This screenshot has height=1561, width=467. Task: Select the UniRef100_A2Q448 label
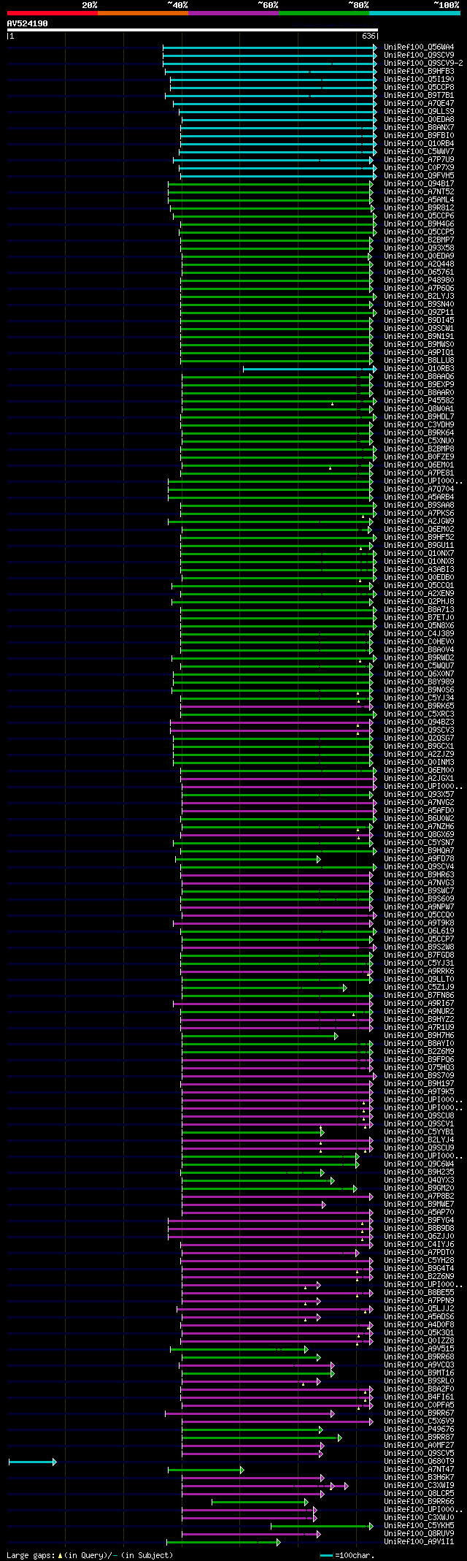tap(419, 264)
